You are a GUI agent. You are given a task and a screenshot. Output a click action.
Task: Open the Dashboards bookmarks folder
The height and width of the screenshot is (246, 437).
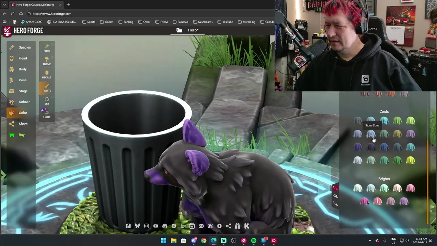[x=203, y=22]
